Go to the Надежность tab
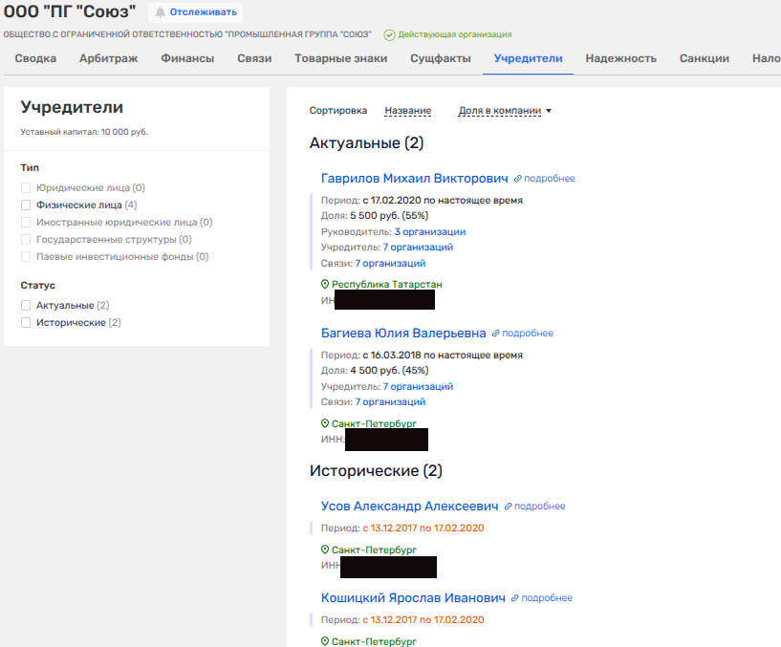 coord(620,58)
